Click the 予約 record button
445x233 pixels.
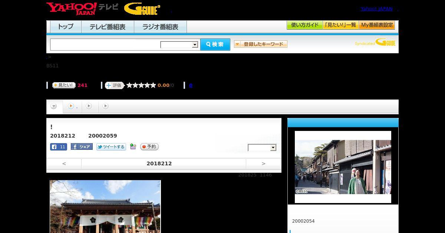point(149,147)
